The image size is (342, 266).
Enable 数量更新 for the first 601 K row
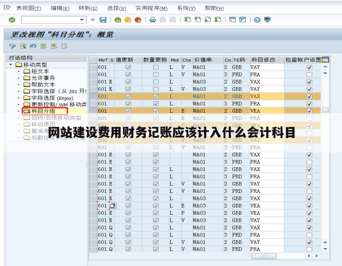(x=156, y=82)
